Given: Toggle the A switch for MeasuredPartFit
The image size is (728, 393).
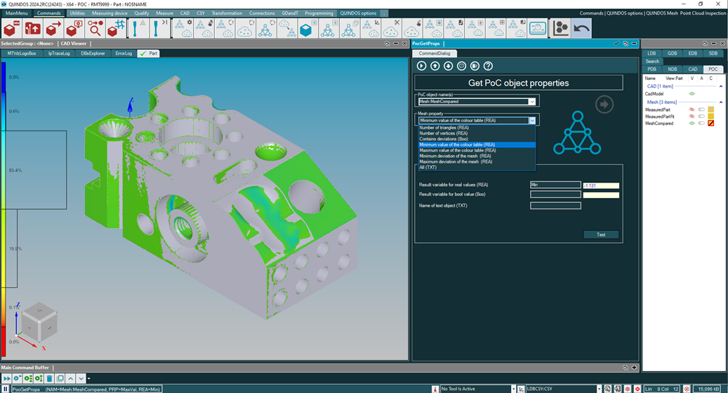Looking at the screenshot, I should (701, 116).
